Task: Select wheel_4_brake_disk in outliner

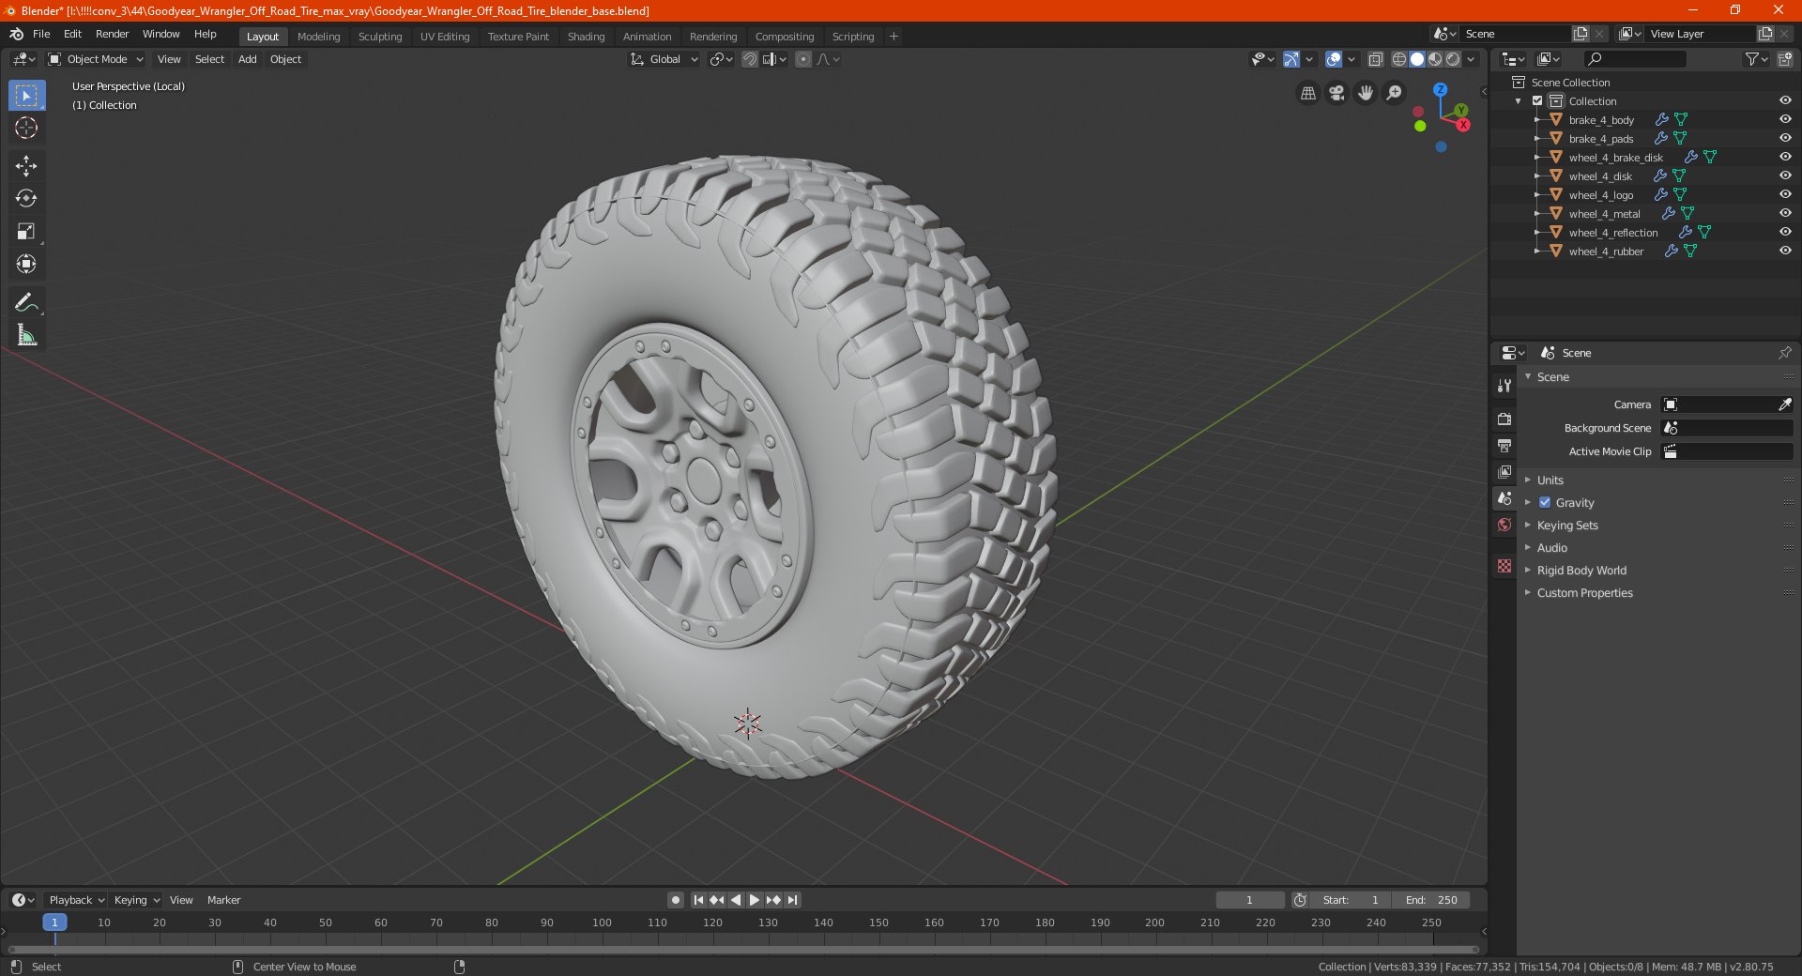Action: (x=1615, y=158)
